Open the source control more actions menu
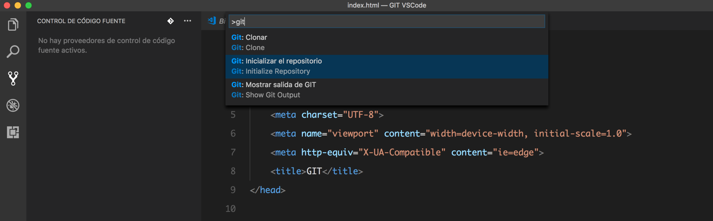 (x=187, y=21)
